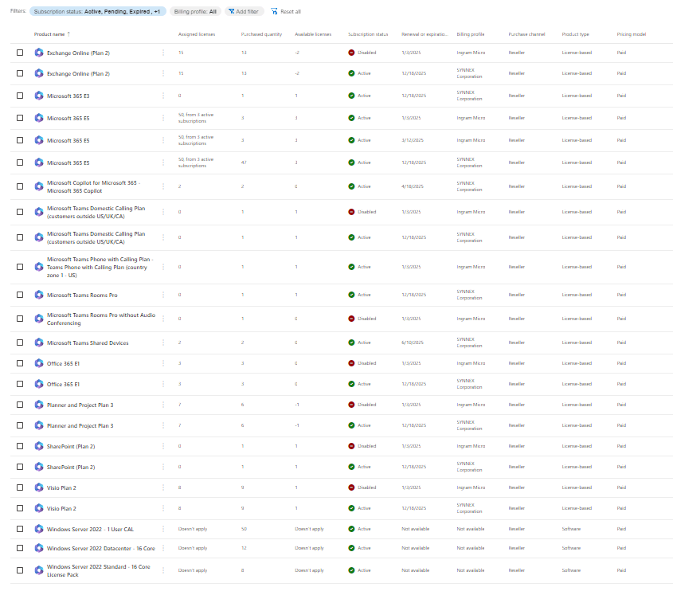
Task: Open more actions for the Disabled SharePoint (Plan 2)
Action: point(163,446)
